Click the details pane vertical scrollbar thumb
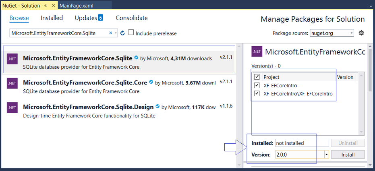The width and height of the screenshot is (375, 171). click(370, 70)
